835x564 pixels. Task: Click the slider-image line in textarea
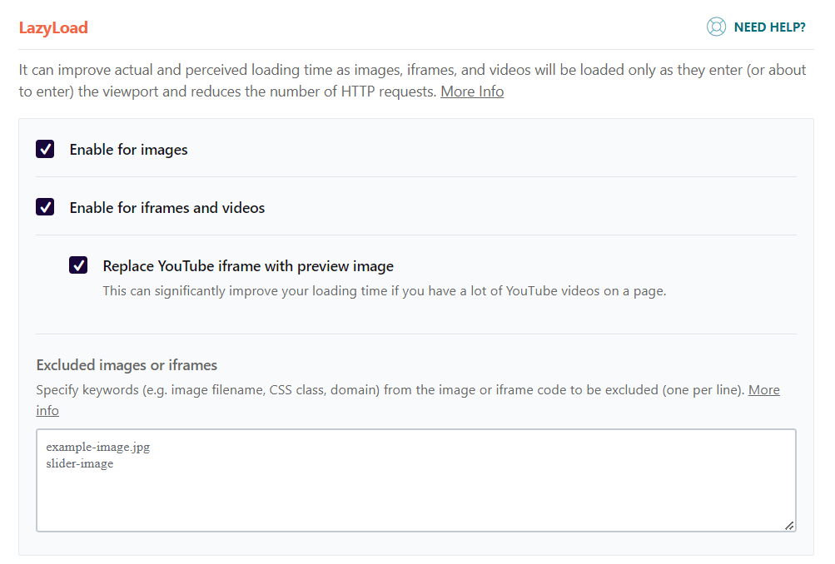(x=80, y=463)
